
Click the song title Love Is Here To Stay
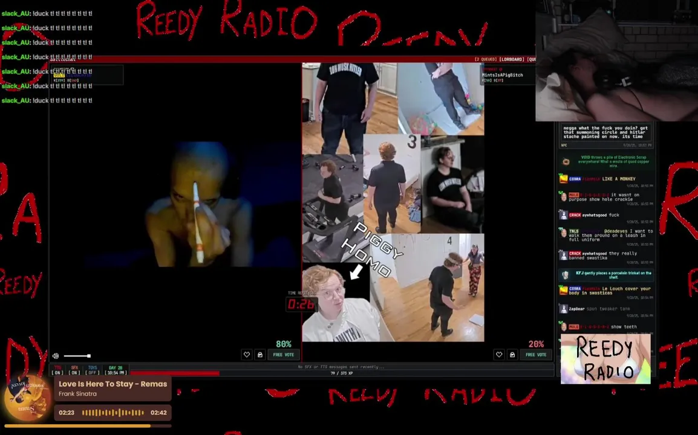pos(113,384)
